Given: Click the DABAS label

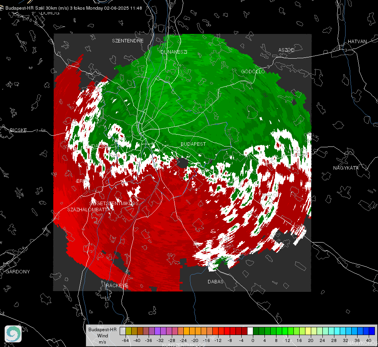Looking at the screenshot, I should (x=215, y=282).
